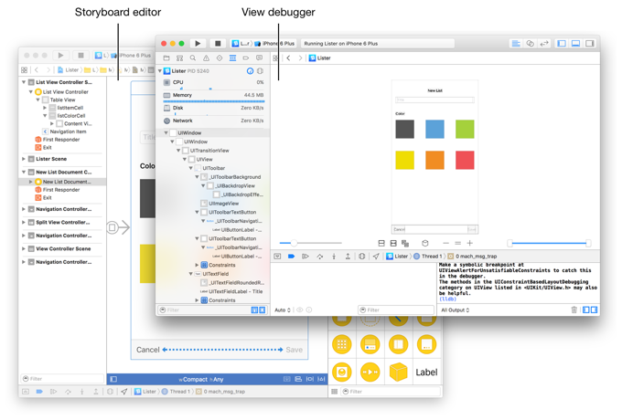The height and width of the screenshot is (420, 622).
Task: Show the standard editor in the front window
Action: coord(516,44)
